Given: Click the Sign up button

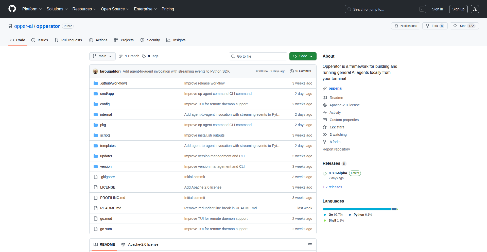Looking at the screenshot, I should 458,9.
